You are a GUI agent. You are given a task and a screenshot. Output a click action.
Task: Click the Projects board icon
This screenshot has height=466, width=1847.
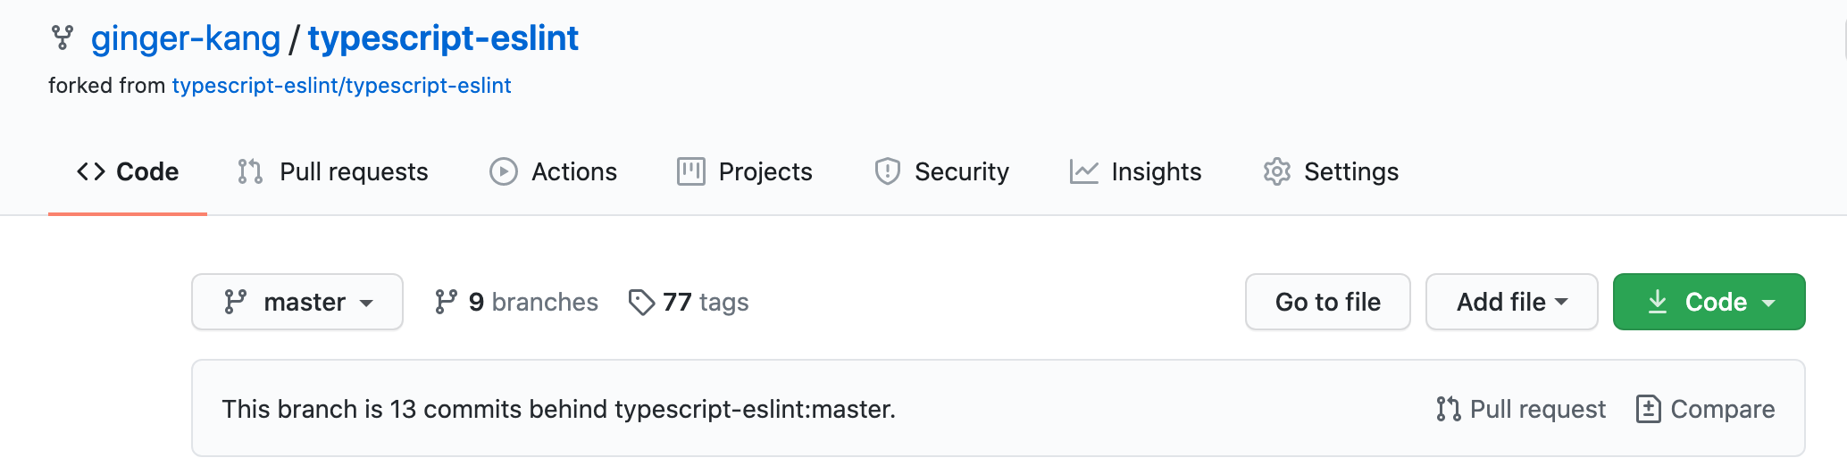click(691, 171)
